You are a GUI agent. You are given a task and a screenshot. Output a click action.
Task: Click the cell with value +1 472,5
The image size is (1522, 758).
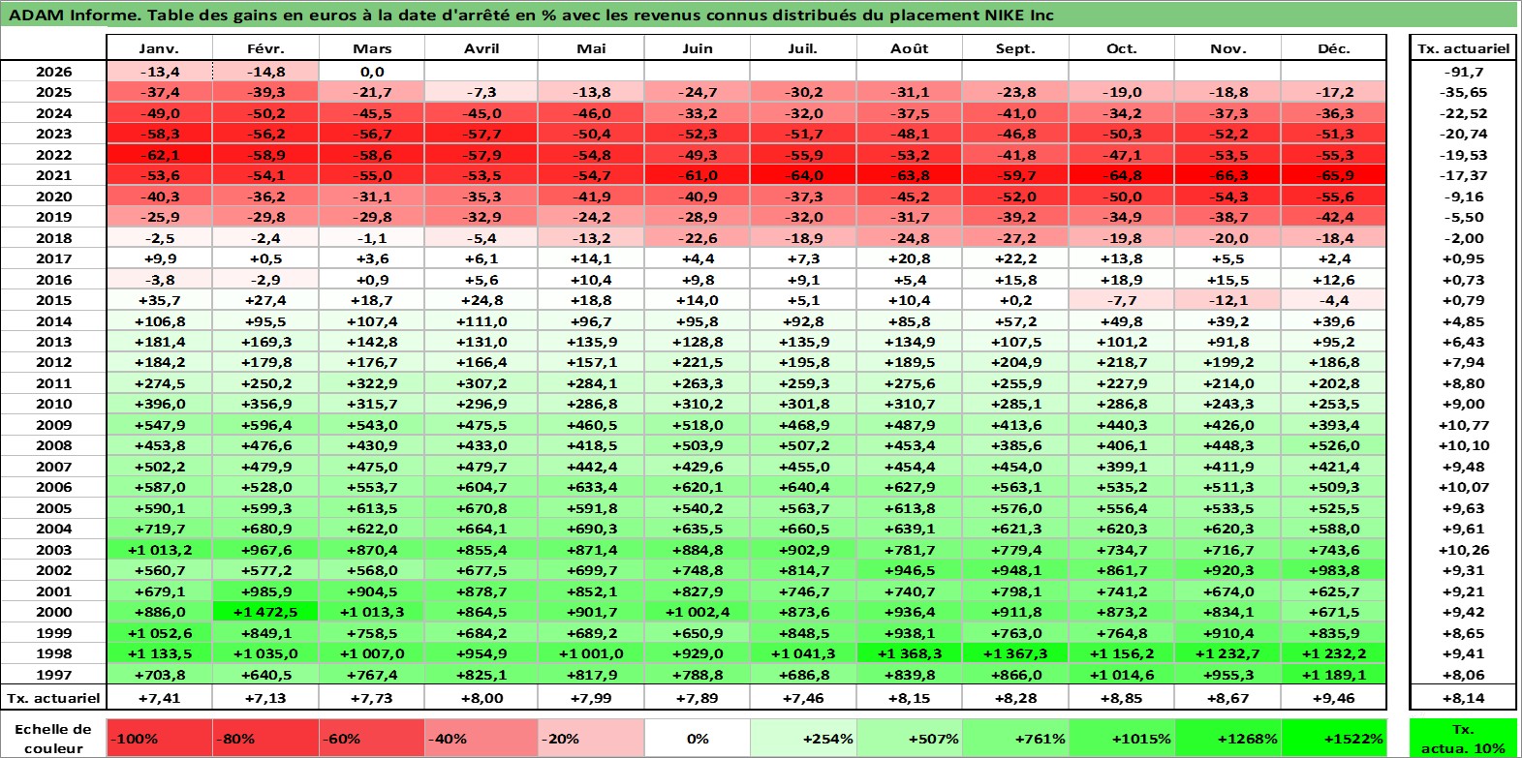(265, 612)
